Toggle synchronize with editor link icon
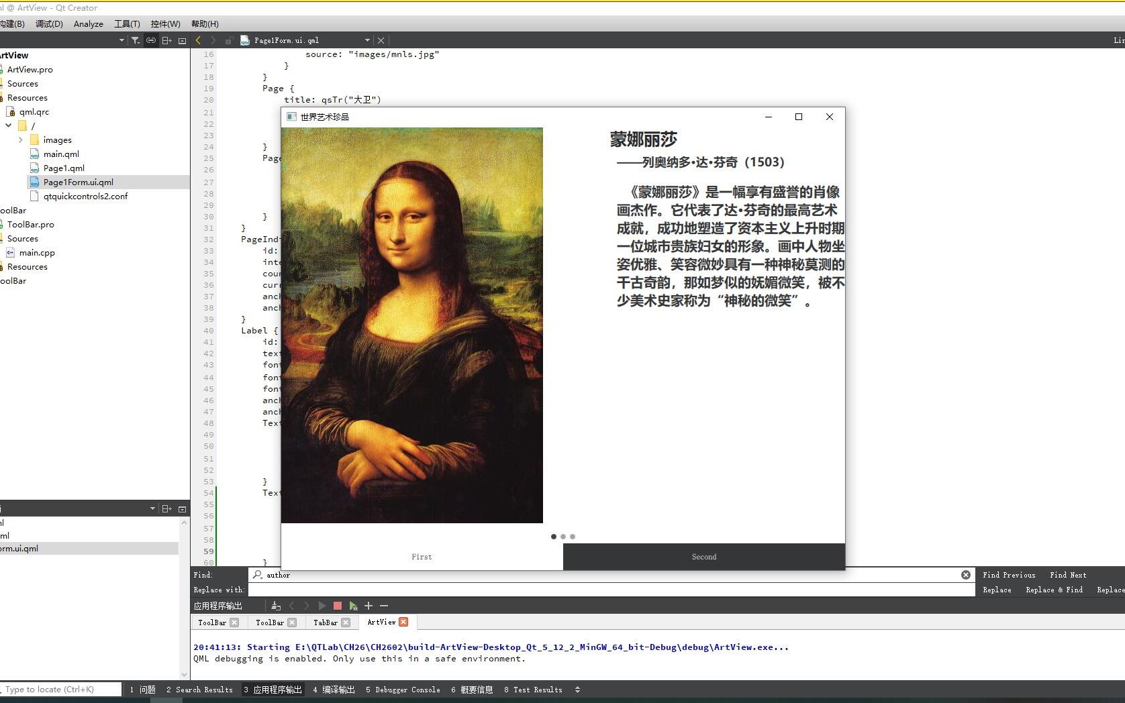Viewport: 1125px width, 703px height. click(x=151, y=40)
